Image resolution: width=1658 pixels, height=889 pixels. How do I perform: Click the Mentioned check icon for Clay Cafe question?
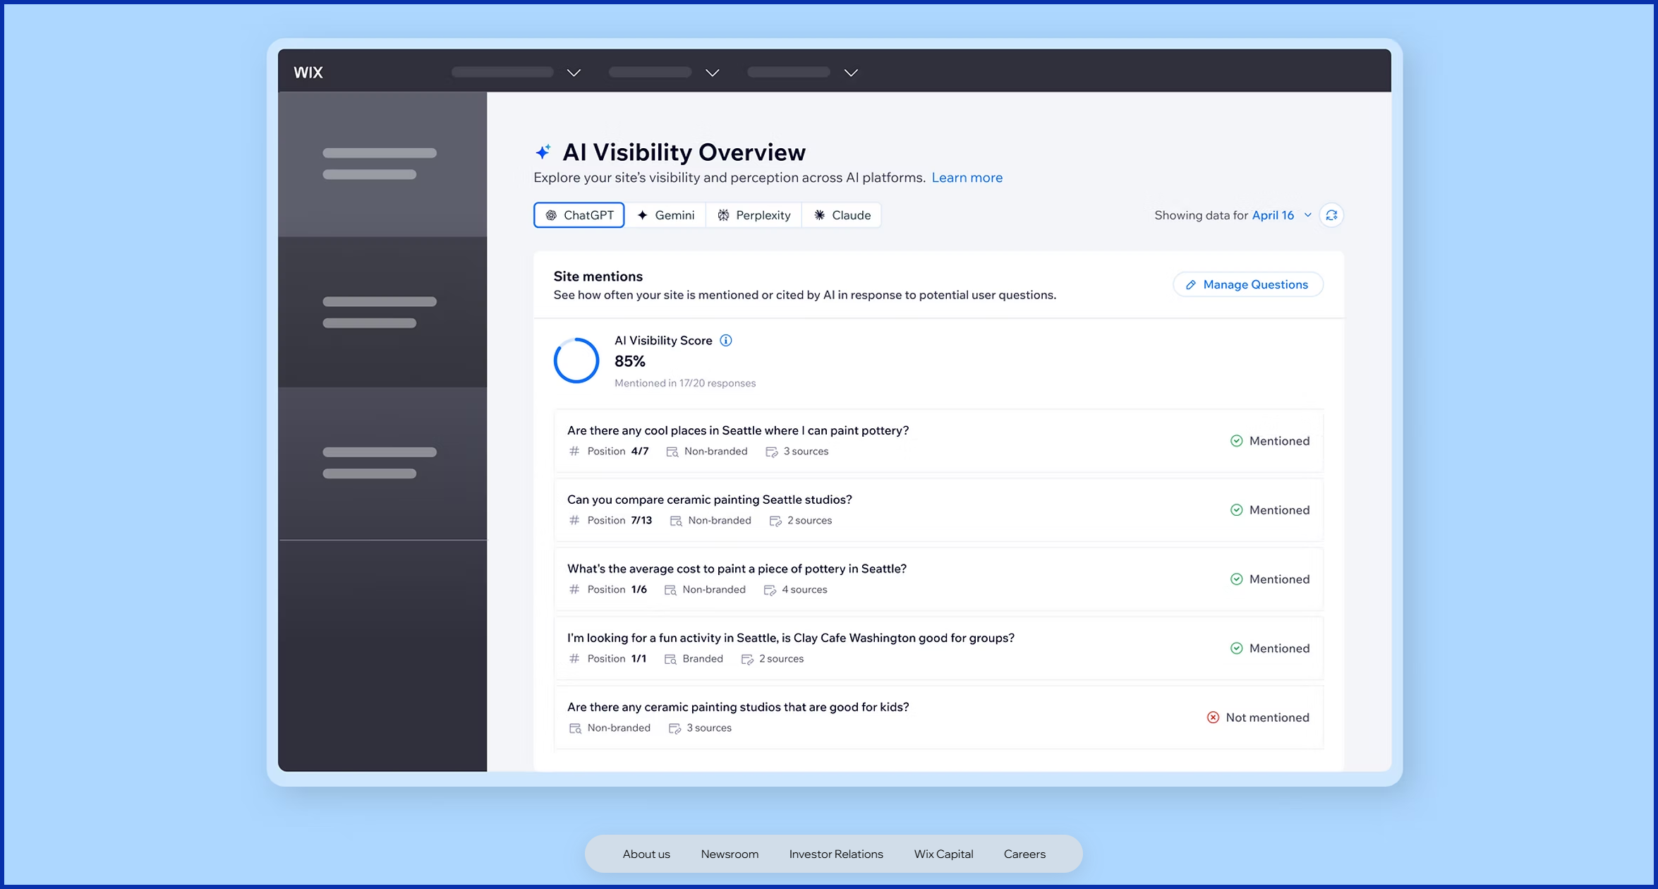click(x=1236, y=648)
